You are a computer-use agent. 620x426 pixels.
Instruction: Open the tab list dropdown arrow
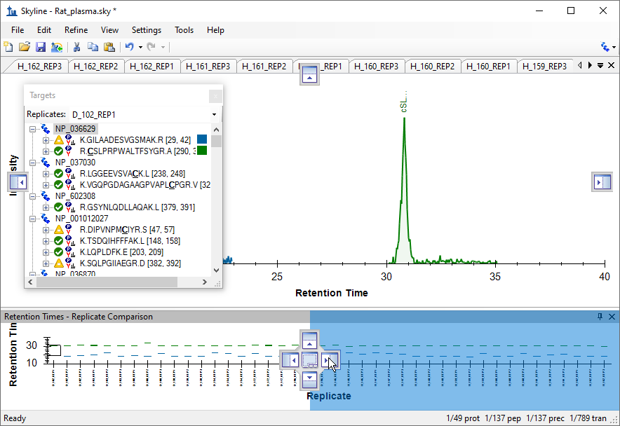[x=600, y=65]
